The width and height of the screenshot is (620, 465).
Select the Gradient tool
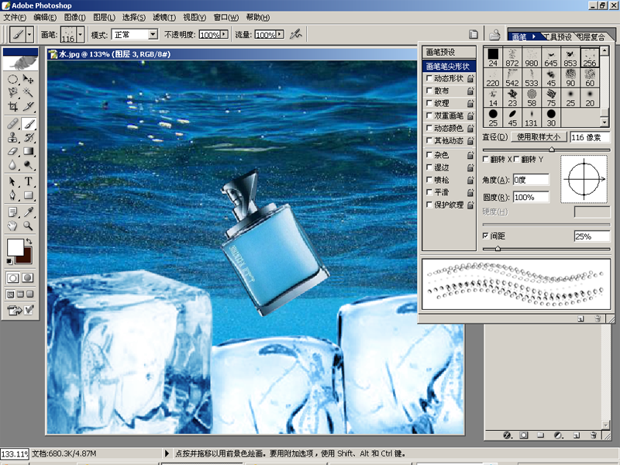click(28, 151)
